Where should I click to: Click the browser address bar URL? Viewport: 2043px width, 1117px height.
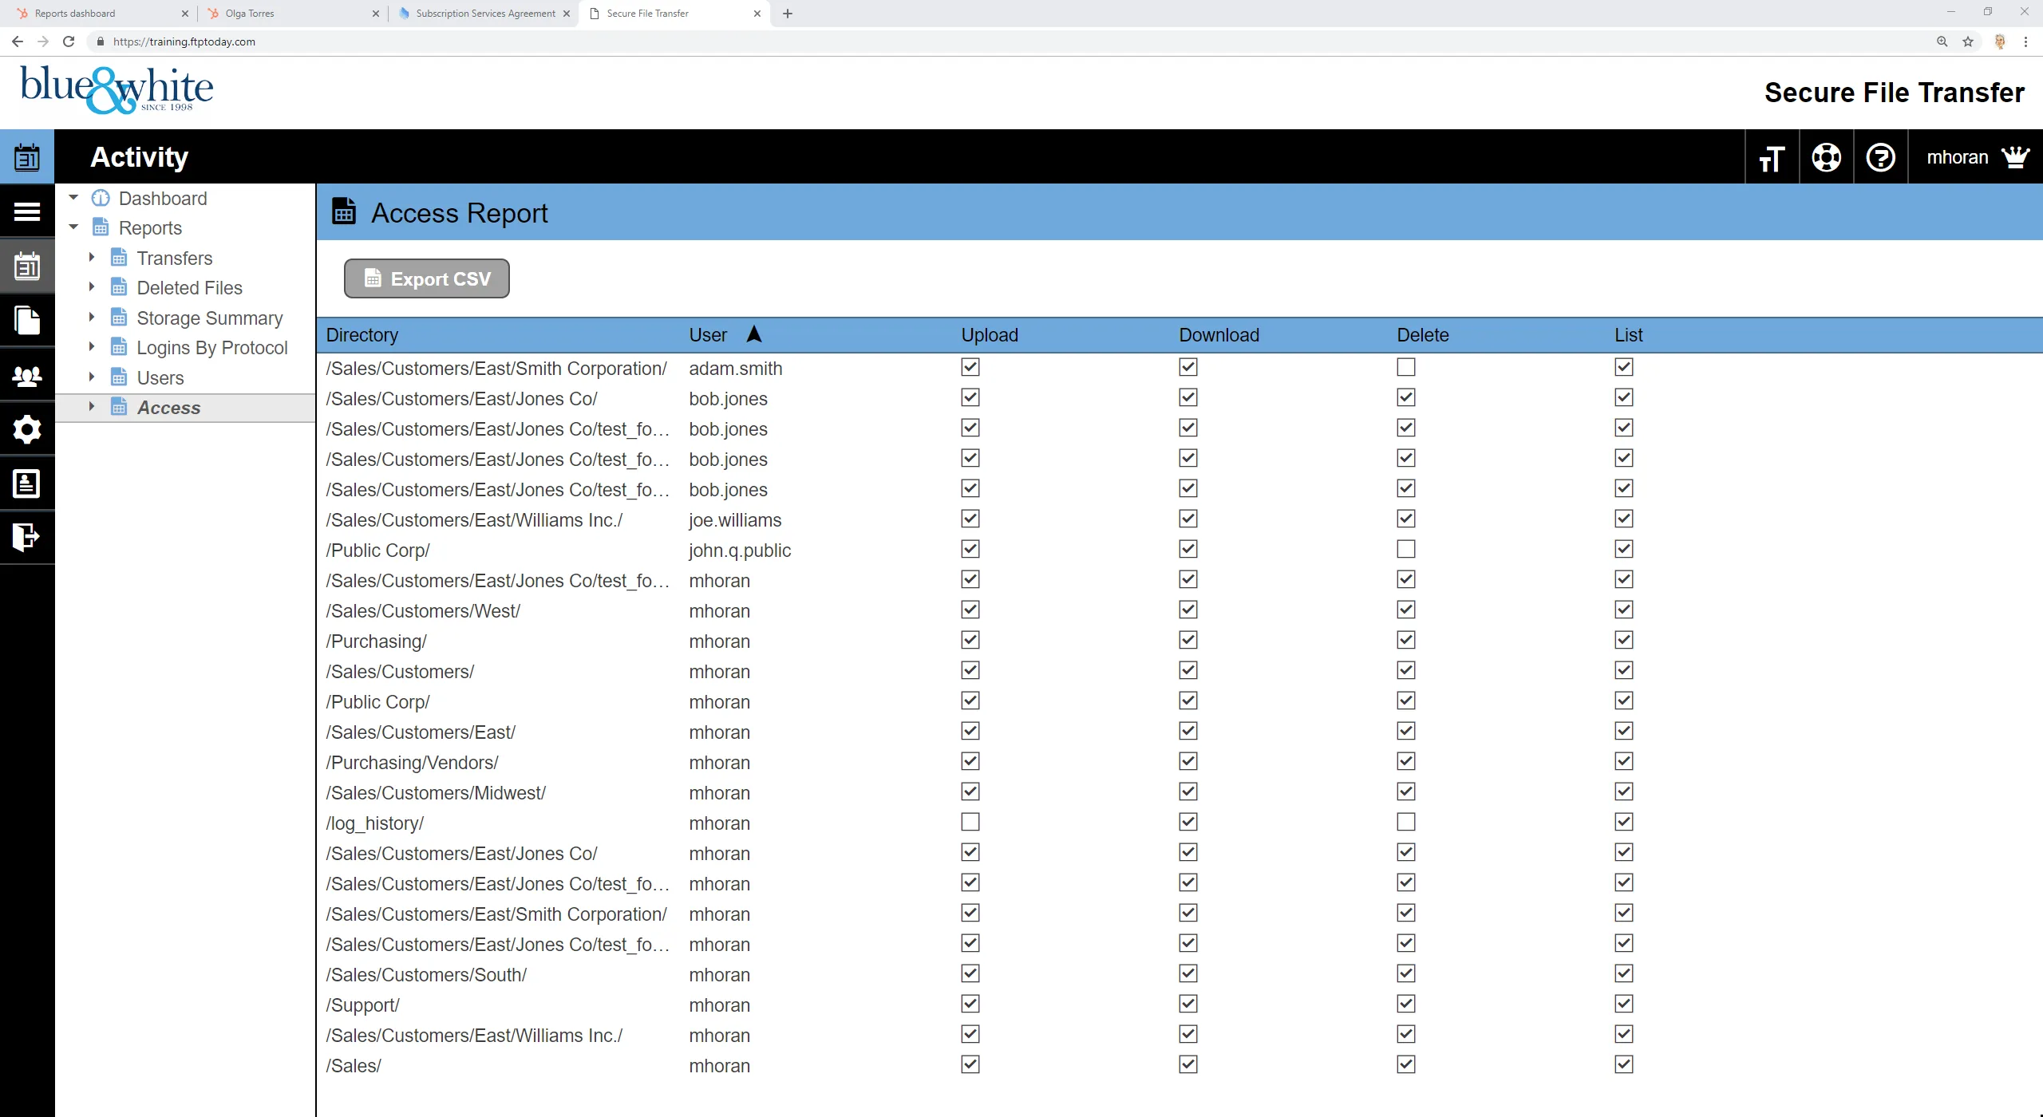pyautogui.click(x=184, y=41)
